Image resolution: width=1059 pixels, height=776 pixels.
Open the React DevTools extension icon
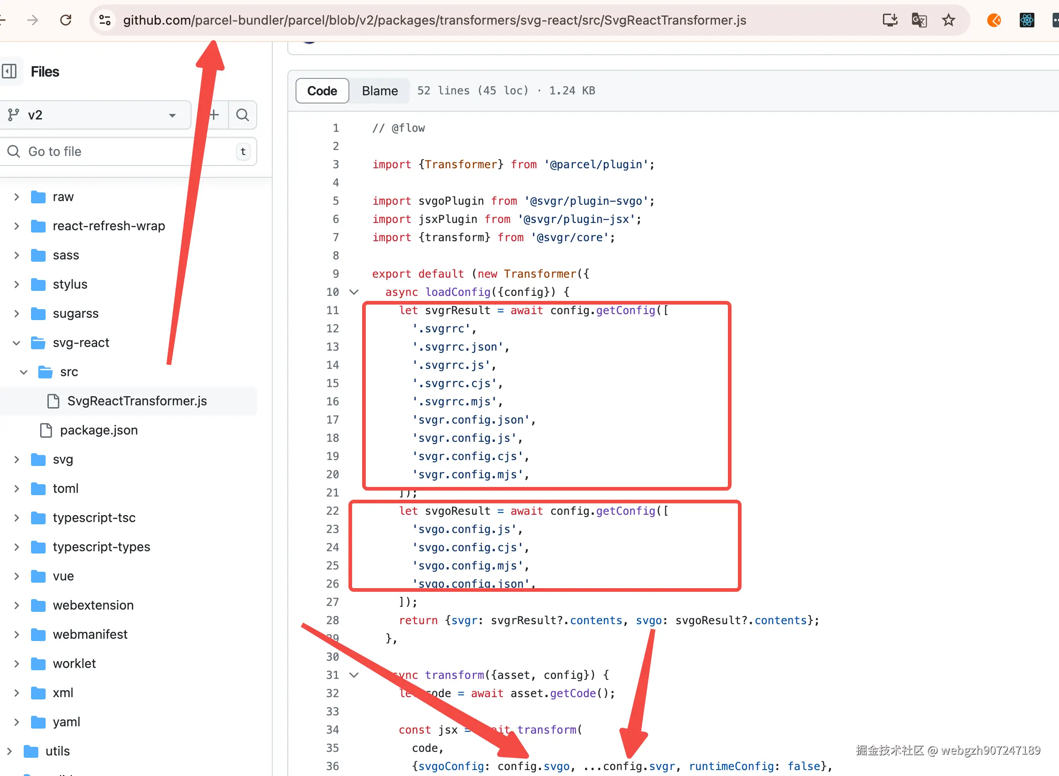(1027, 20)
